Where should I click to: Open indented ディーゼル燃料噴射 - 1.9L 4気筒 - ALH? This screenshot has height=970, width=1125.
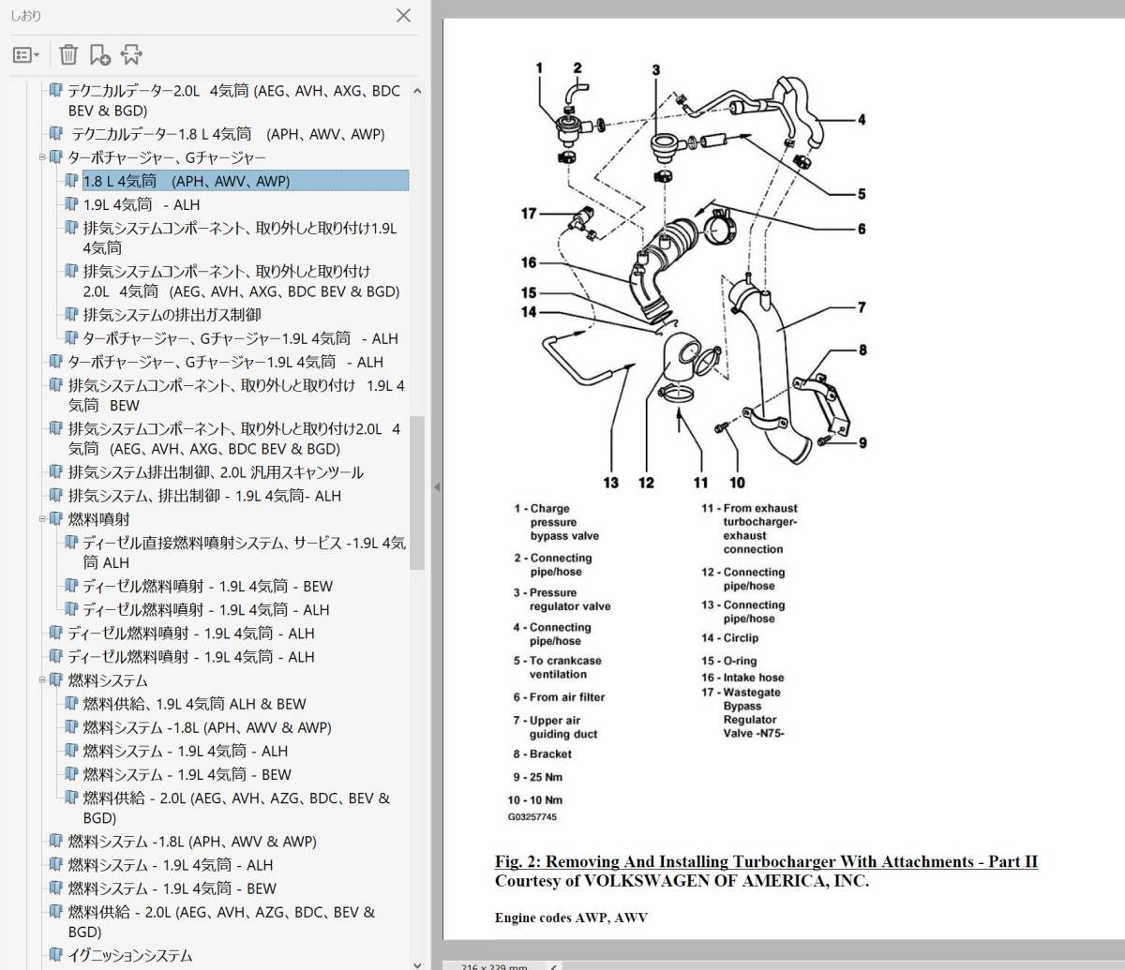click(x=206, y=610)
